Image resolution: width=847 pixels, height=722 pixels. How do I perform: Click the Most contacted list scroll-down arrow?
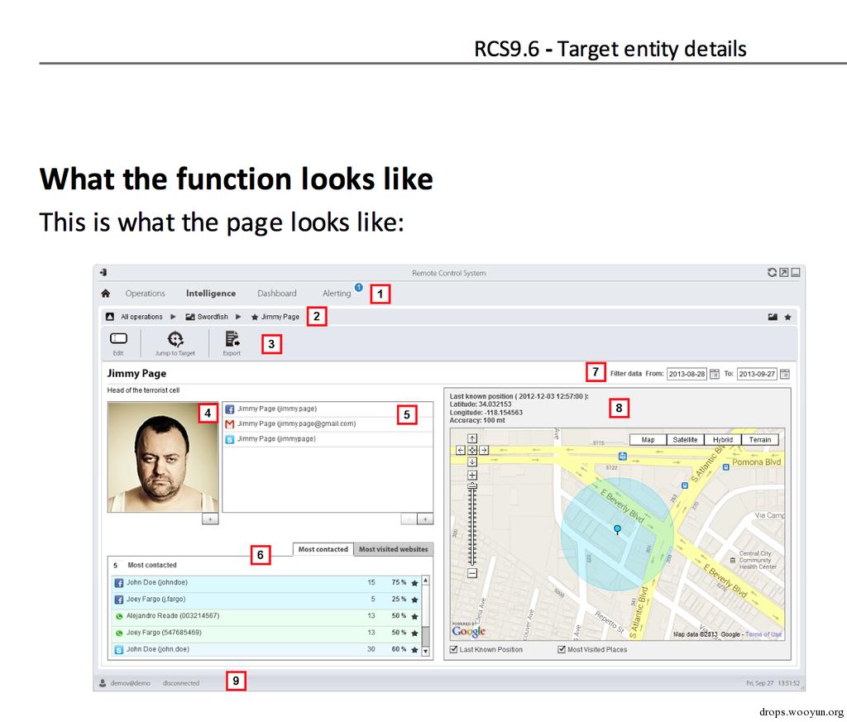click(x=426, y=651)
